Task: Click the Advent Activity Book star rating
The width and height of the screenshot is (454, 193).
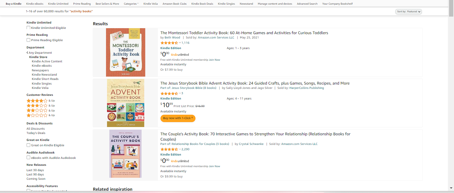Action: [170, 94]
